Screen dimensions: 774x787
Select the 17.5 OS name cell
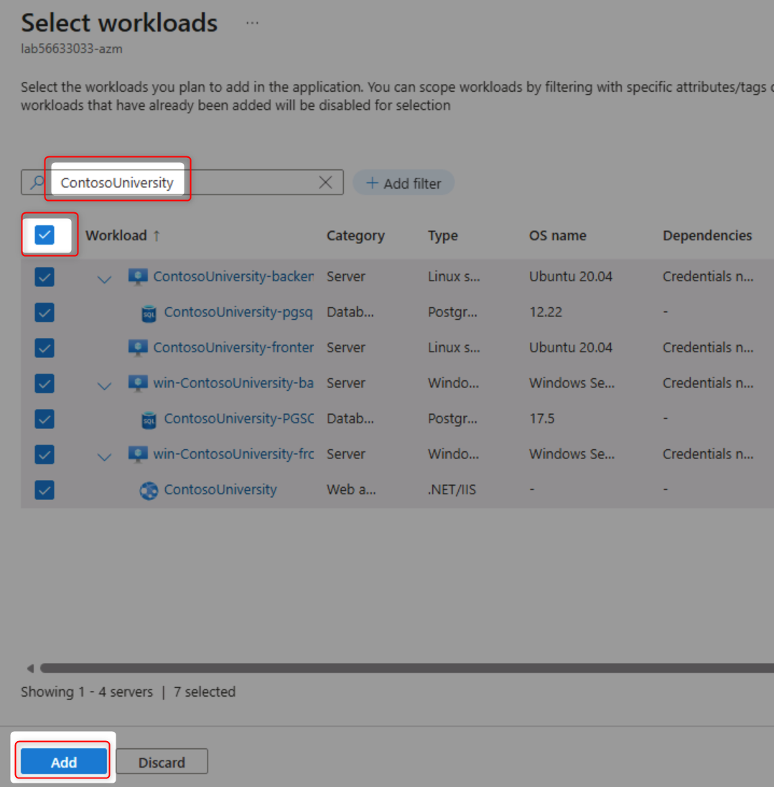541,418
